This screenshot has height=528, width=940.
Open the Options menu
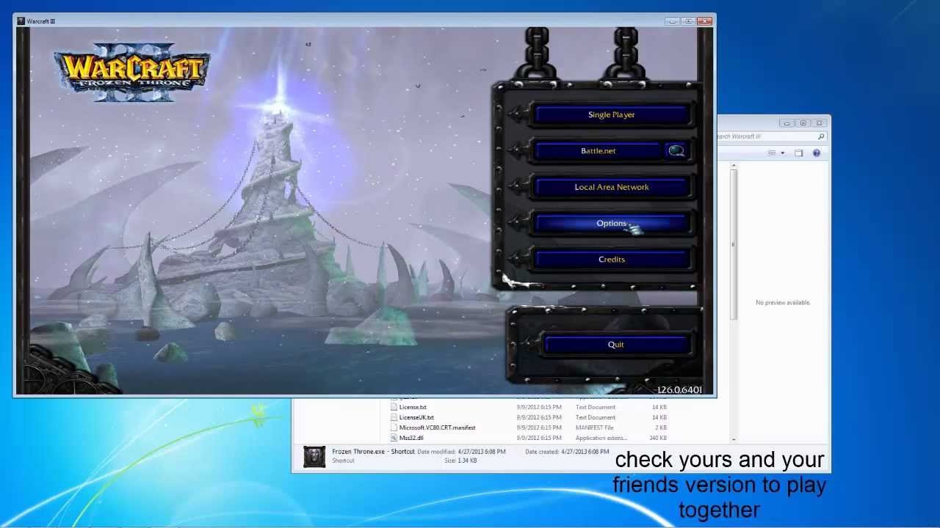coord(611,223)
